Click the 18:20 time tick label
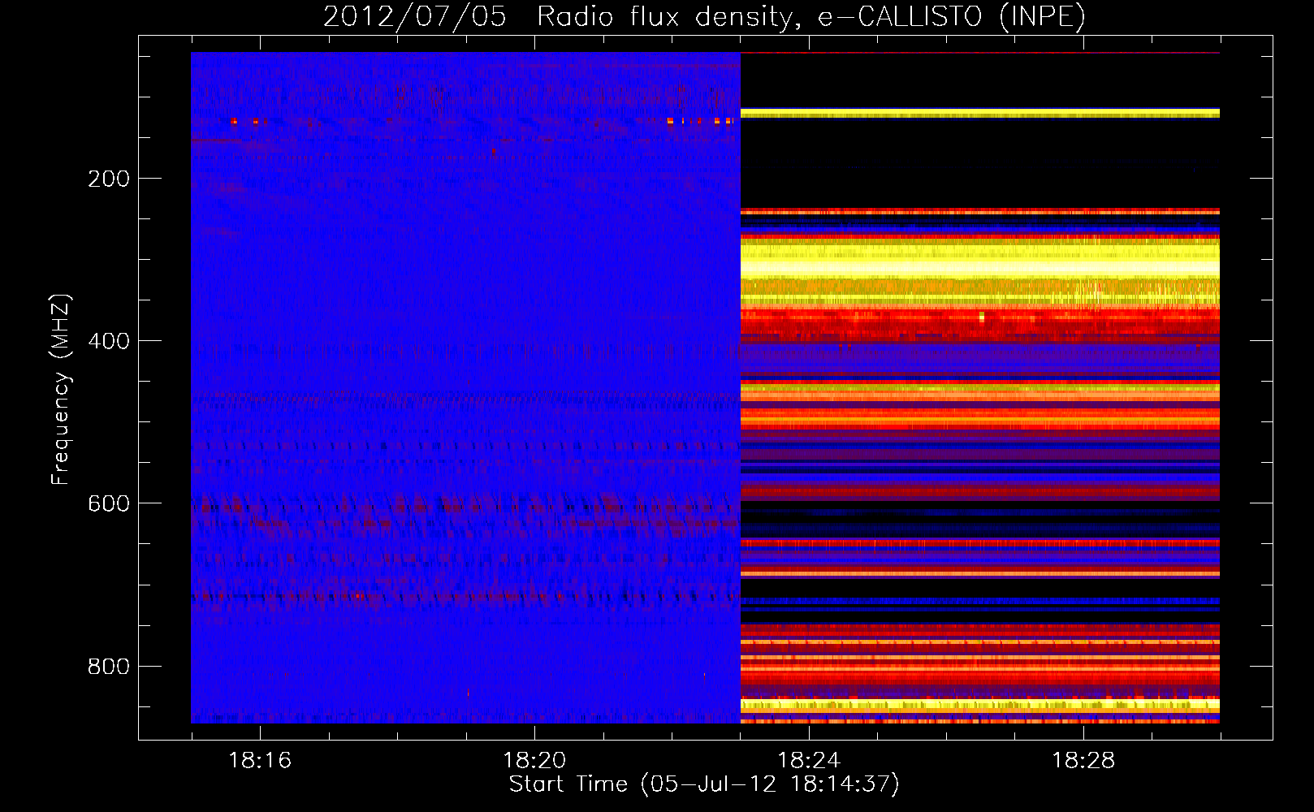 coord(534,760)
